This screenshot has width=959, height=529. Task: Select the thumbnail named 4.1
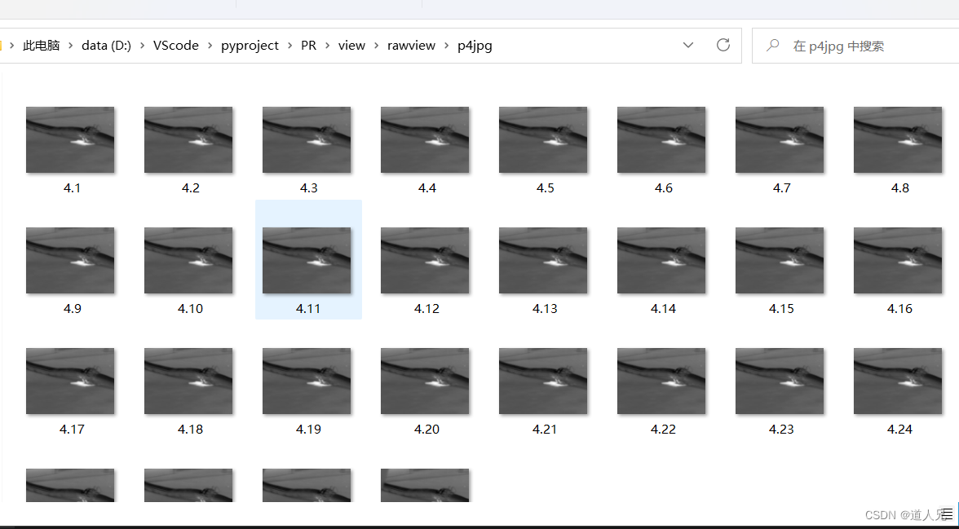pyautogui.click(x=70, y=139)
